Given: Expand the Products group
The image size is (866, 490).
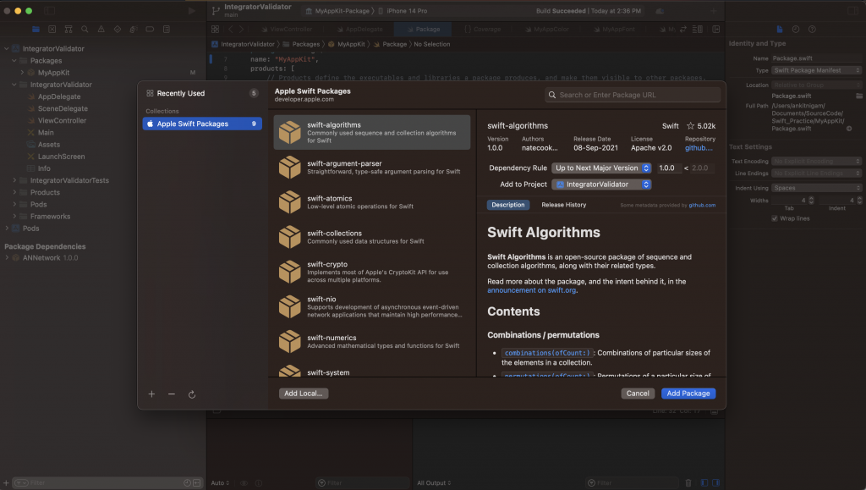Looking at the screenshot, I should point(14,192).
